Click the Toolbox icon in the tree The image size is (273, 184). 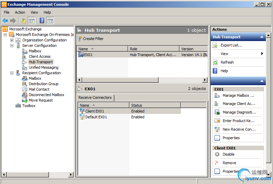pos(18,106)
